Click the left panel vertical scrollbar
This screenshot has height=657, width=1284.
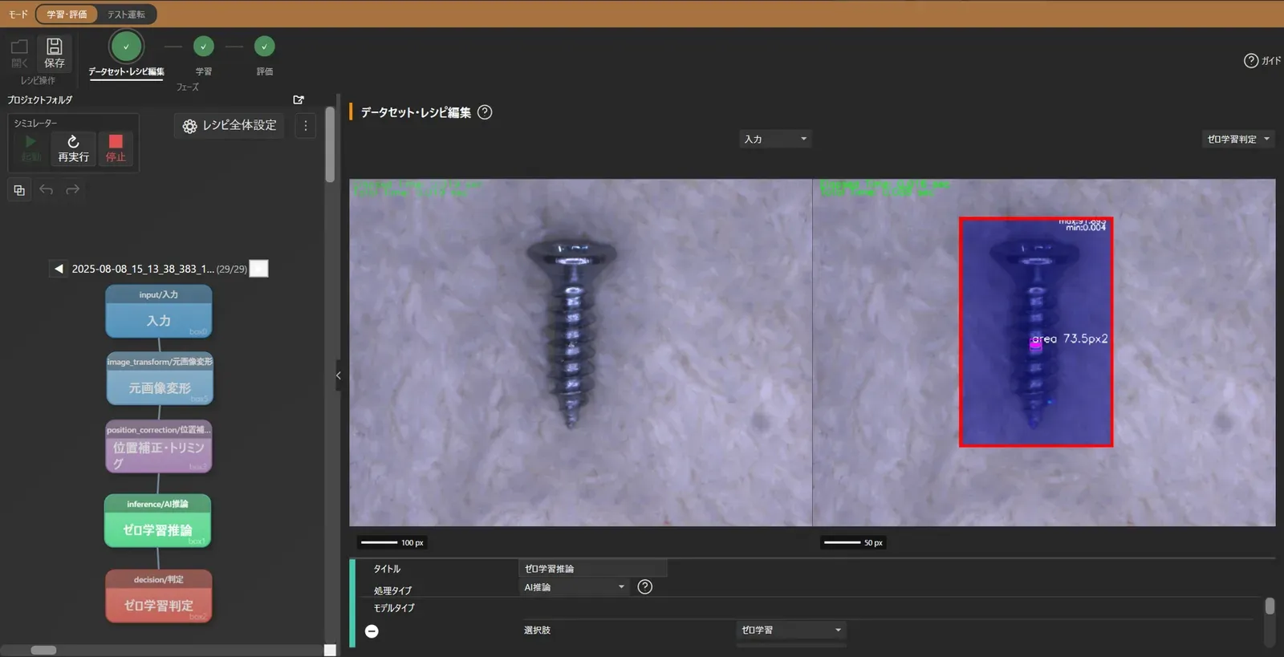point(330,144)
